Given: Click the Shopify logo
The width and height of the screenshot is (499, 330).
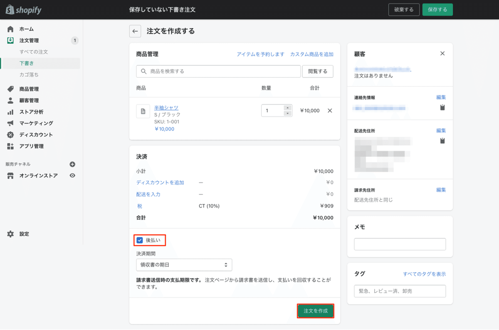Looking at the screenshot, I should click(x=24, y=10).
